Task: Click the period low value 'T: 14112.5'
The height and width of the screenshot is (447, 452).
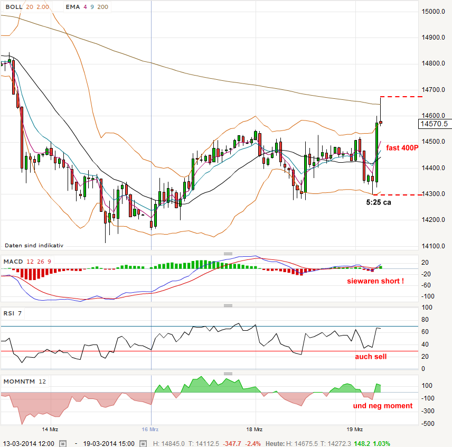Action: 204,443
